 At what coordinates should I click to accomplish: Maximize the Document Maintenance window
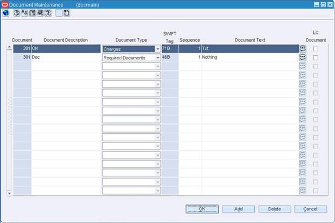point(323,4)
